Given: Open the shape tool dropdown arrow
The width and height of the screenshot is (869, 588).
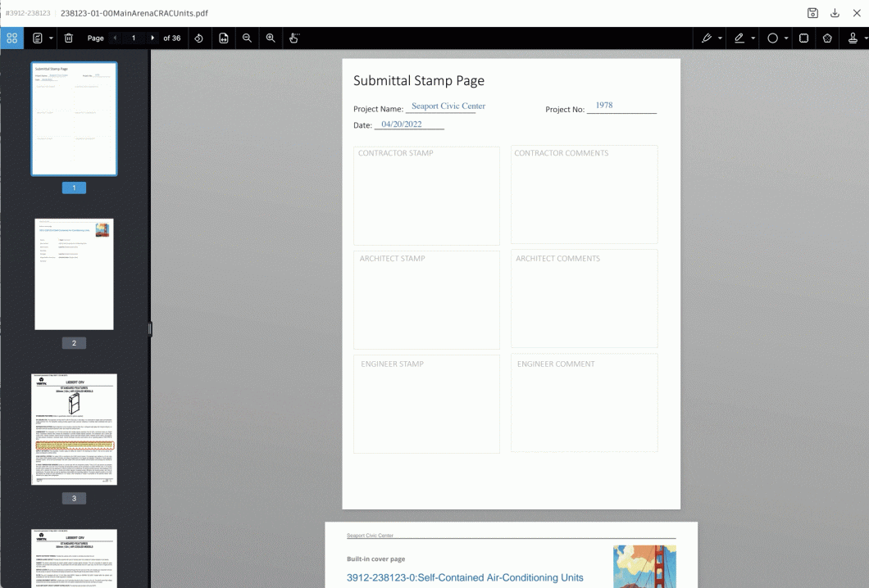Looking at the screenshot, I should [x=786, y=38].
